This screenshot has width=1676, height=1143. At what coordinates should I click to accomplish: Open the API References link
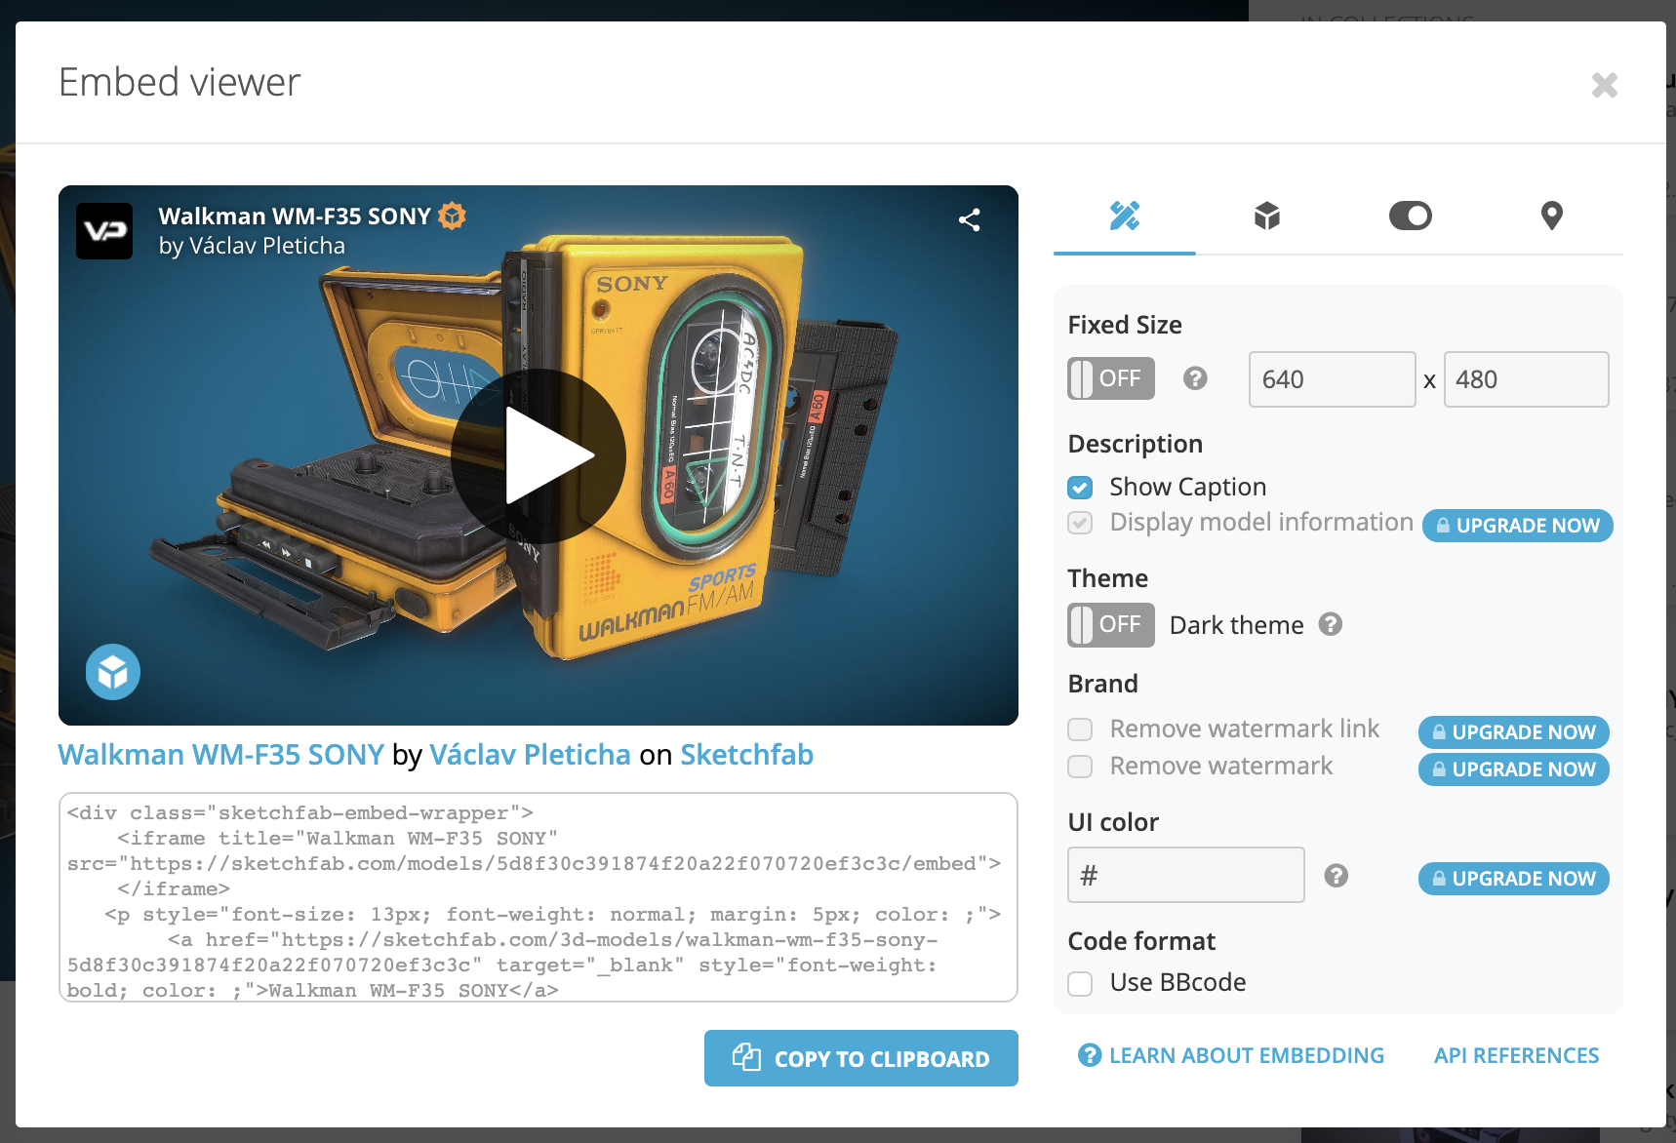(x=1516, y=1055)
